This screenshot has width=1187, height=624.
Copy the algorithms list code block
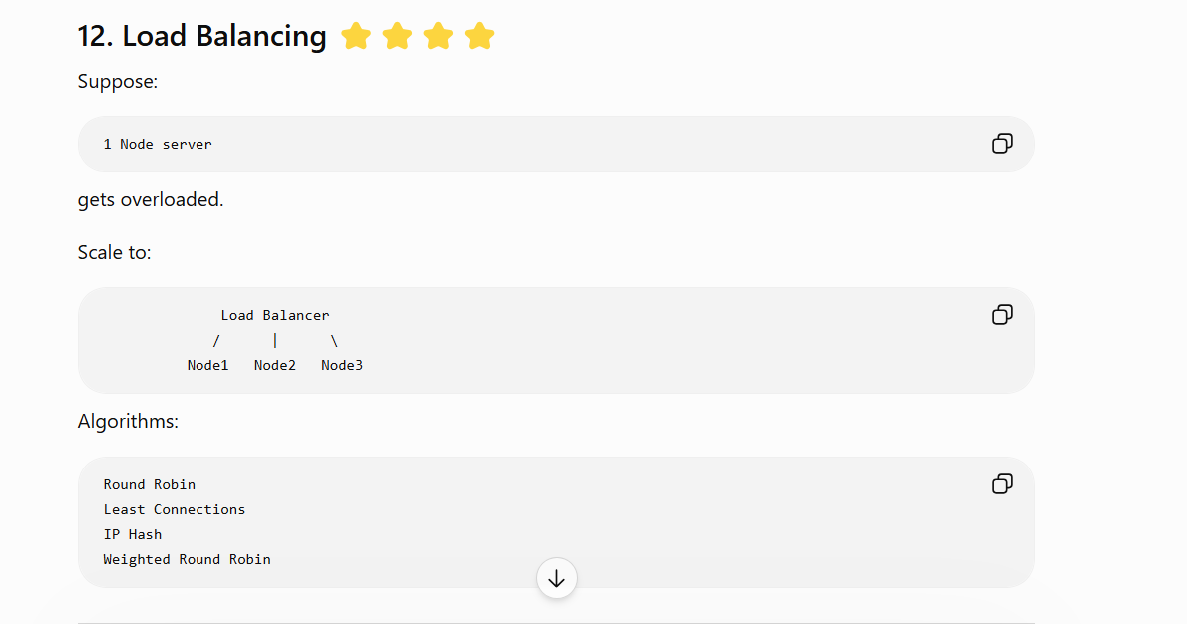[x=1002, y=484]
